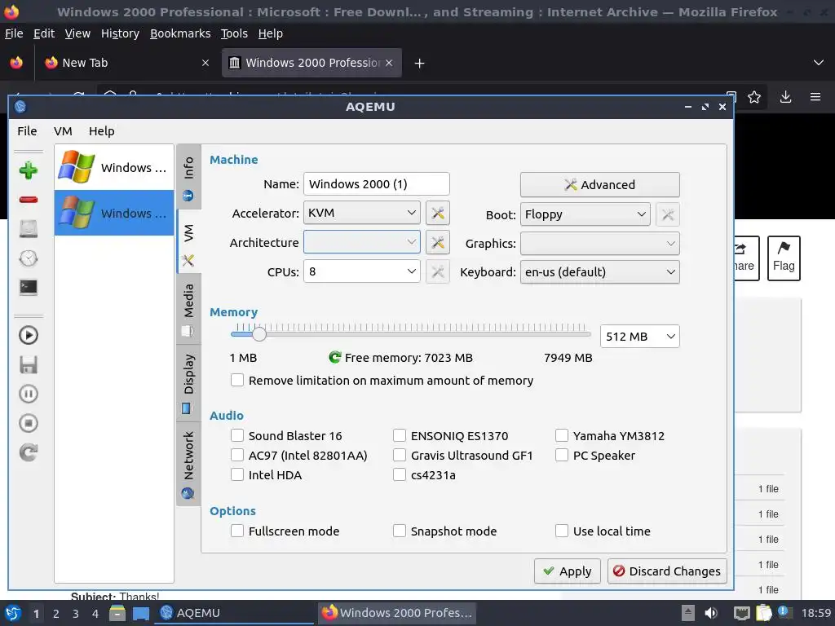Expand the Graphics dropdown
835x626 pixels.
pyautogui.click(x=599, y=243)
